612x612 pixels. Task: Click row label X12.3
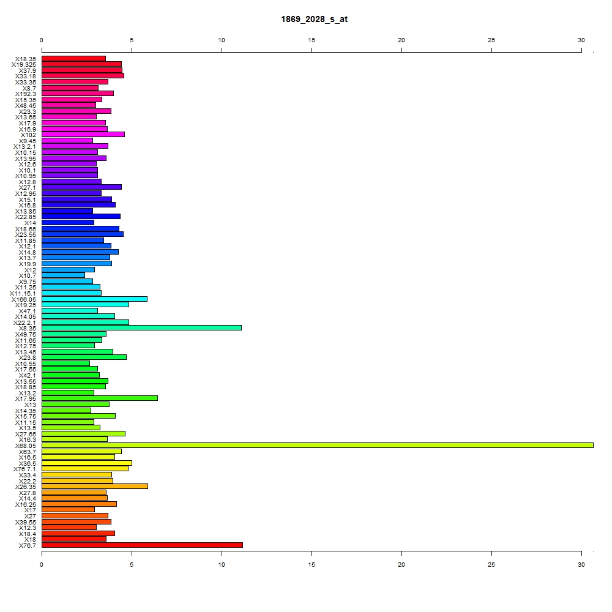click(x=28, y=528)
